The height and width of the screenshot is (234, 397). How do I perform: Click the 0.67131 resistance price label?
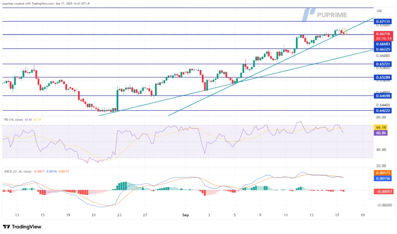[x=383, y=22]
